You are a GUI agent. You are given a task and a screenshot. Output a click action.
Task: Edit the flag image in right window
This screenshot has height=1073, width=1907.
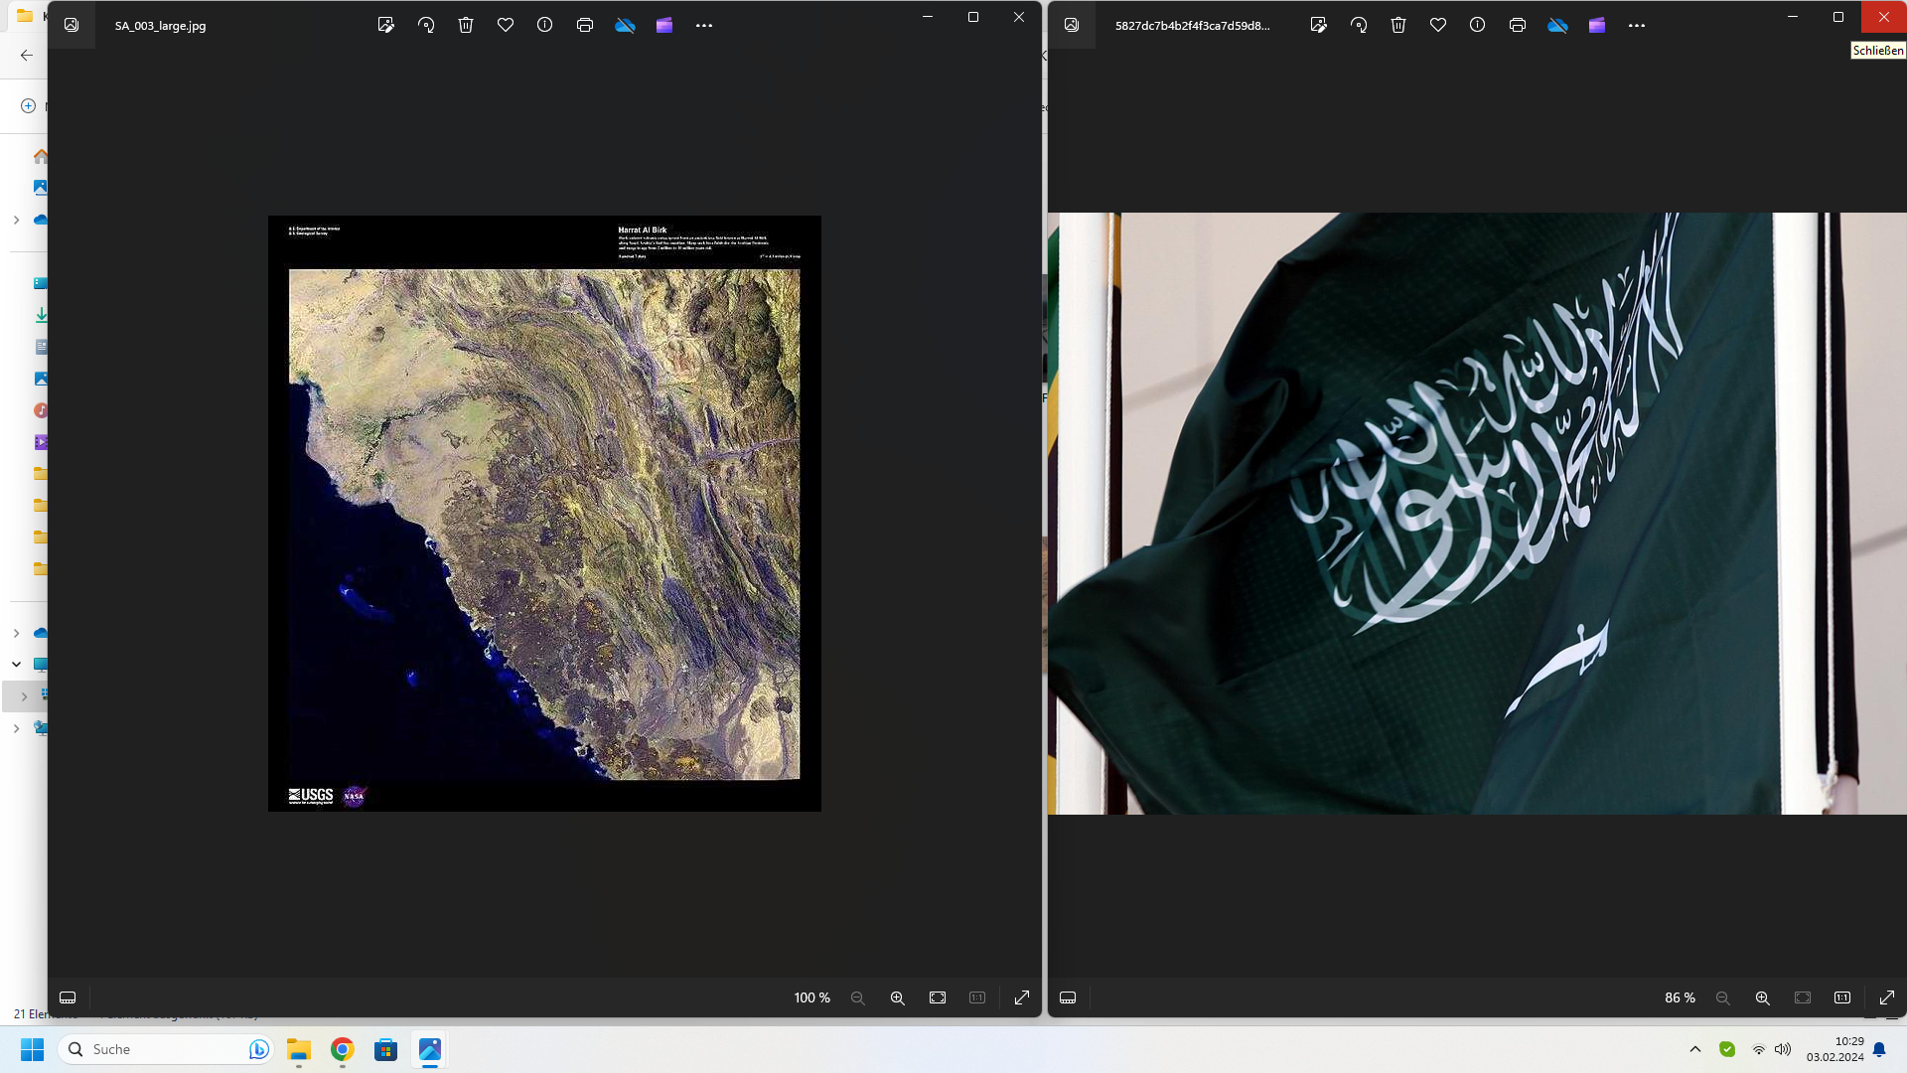coord(1319,26)
